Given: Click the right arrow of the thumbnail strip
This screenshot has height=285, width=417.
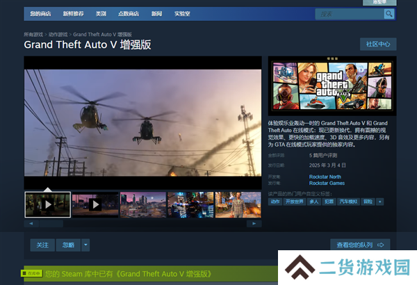Looking at the screenshot, I should click(x=254, y=224).
